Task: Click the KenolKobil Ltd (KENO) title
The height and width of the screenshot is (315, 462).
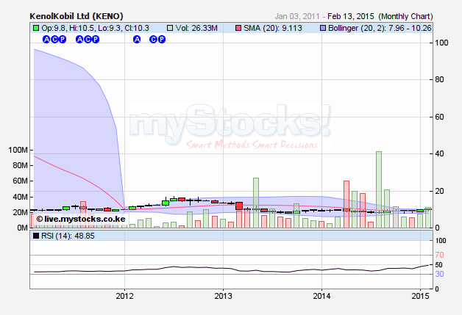Action: click(x=76, y=15)
